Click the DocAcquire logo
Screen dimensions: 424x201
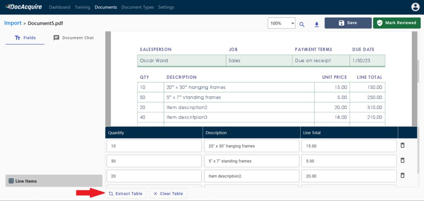point(24,7)
